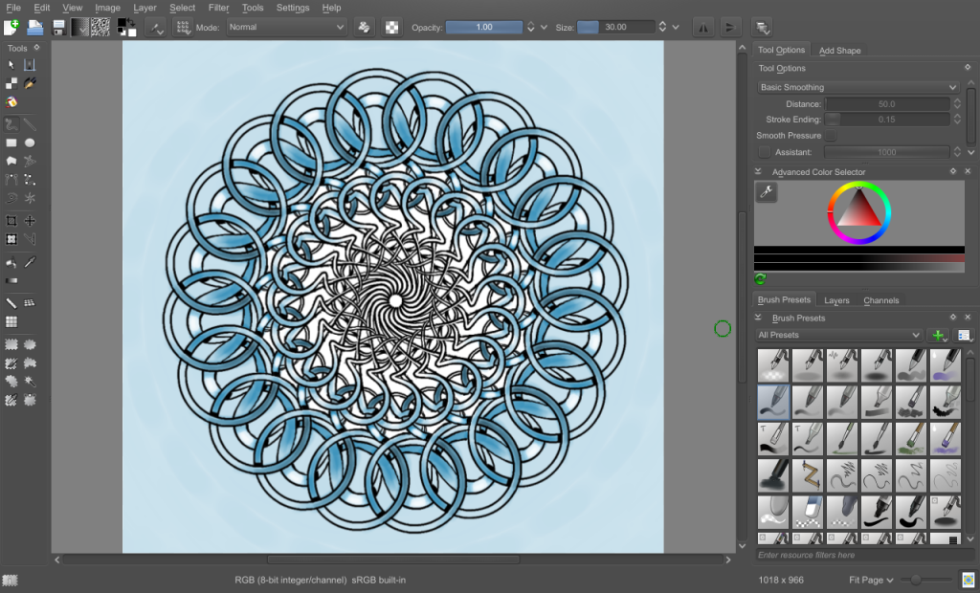Image resolution: width=980 pixels, height=593 pixels.
Task: Choose the Color Picker eyedropper tool
Action: tap(30, 262)
